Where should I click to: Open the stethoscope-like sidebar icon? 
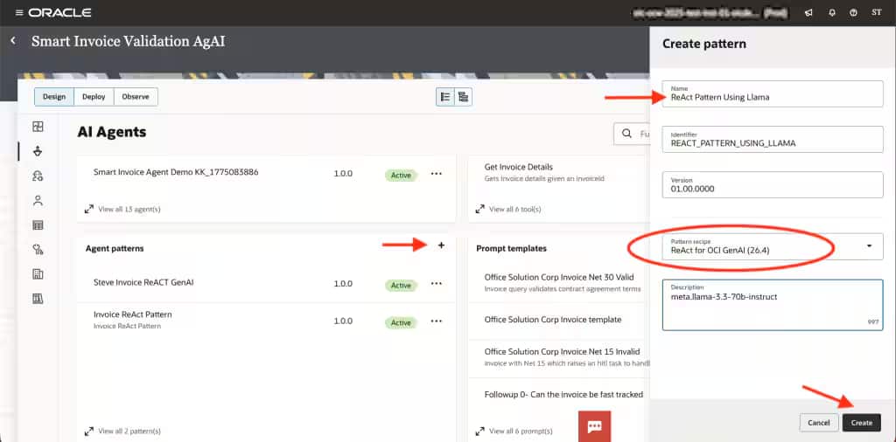pyautogui.click(x=38, y=249)
